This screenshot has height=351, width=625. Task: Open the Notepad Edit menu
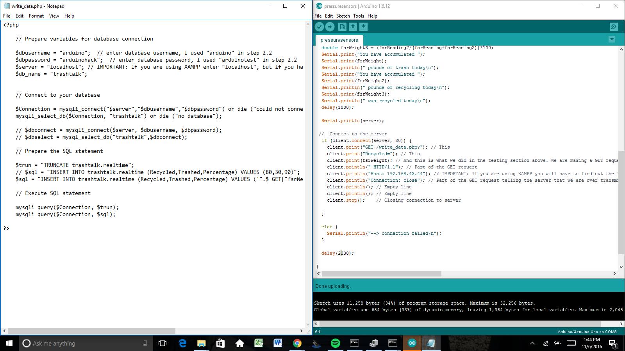pyautogui.click(x=20, y=16)
